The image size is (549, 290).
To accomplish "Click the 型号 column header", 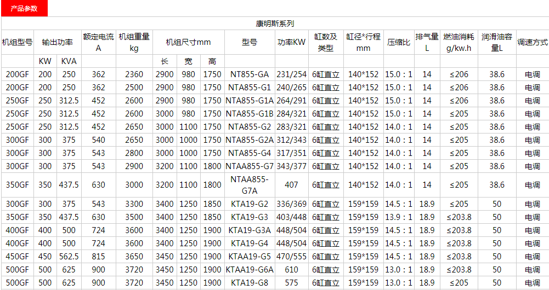I will (x=250, y=42).
